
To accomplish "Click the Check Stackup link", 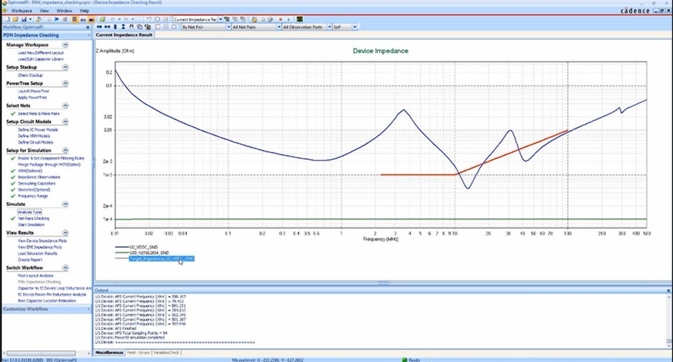I will point(30,75).
